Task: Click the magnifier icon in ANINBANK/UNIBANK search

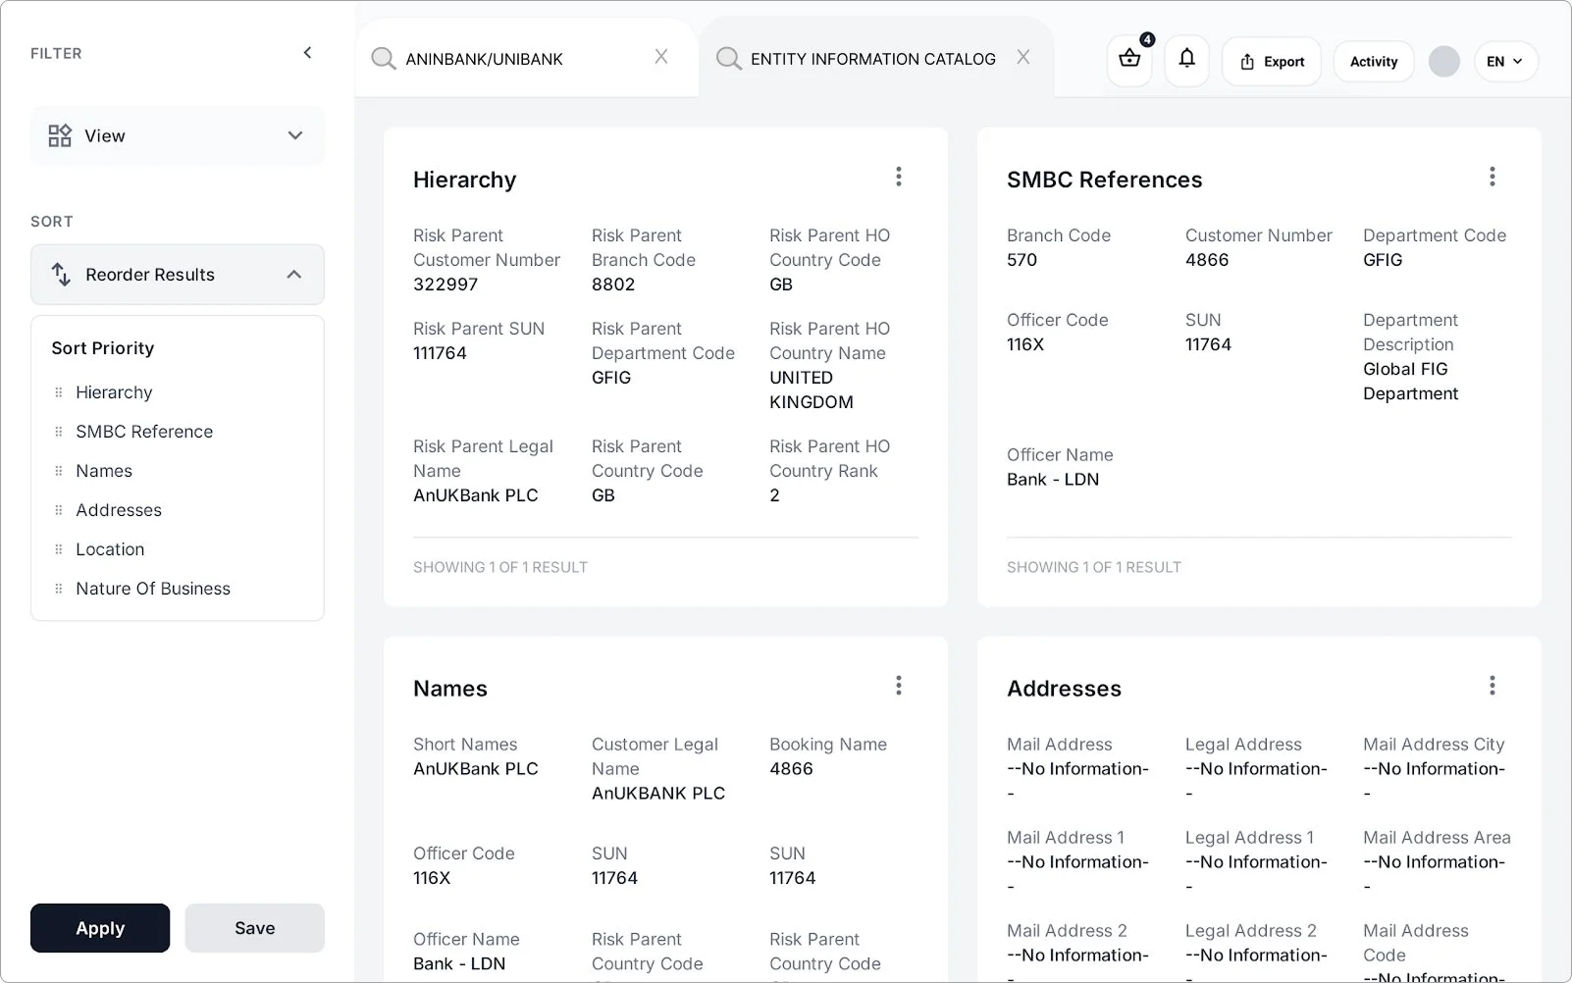Action: (383, 59)
